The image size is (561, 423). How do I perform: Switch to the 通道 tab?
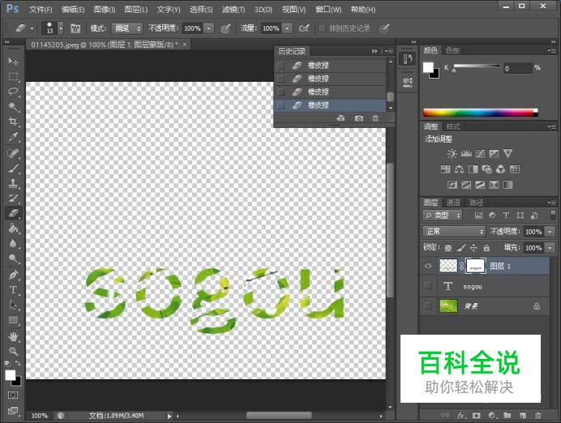click(x=453, y=203)
